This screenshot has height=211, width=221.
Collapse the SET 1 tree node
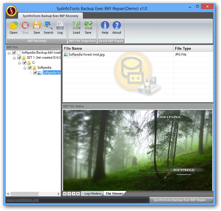(14, 58)
